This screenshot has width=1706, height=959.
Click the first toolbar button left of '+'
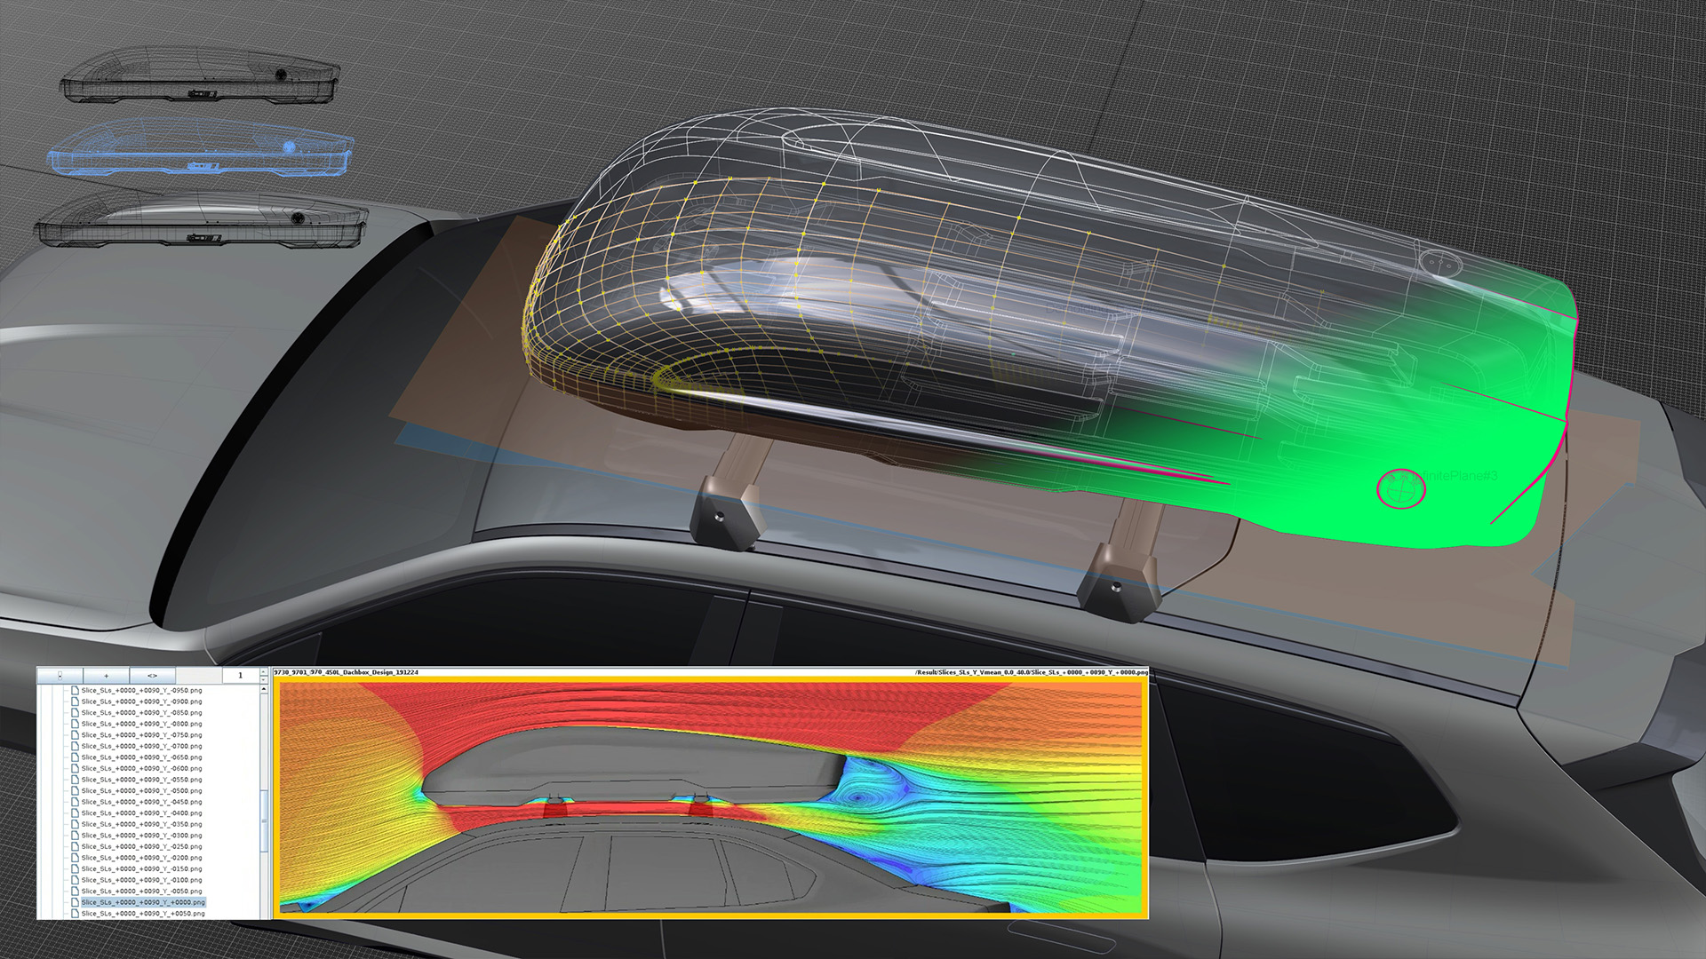60,676
